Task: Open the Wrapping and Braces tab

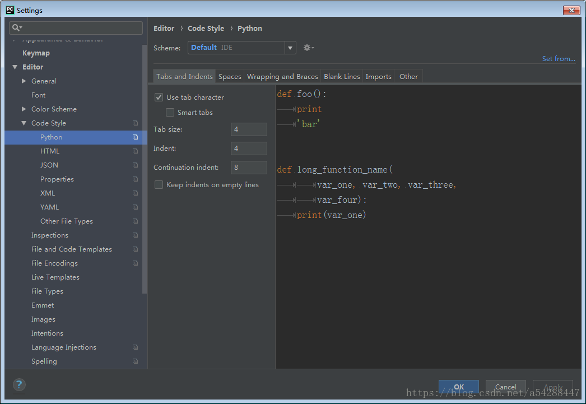Action: [x=282, y=77]
